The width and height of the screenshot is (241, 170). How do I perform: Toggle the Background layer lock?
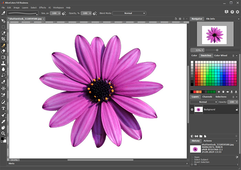[x=237, y=110]
